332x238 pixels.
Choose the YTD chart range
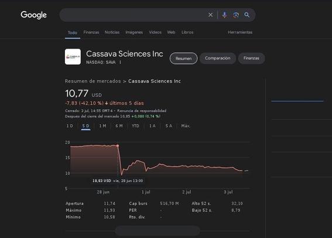[x=135, y=126]
